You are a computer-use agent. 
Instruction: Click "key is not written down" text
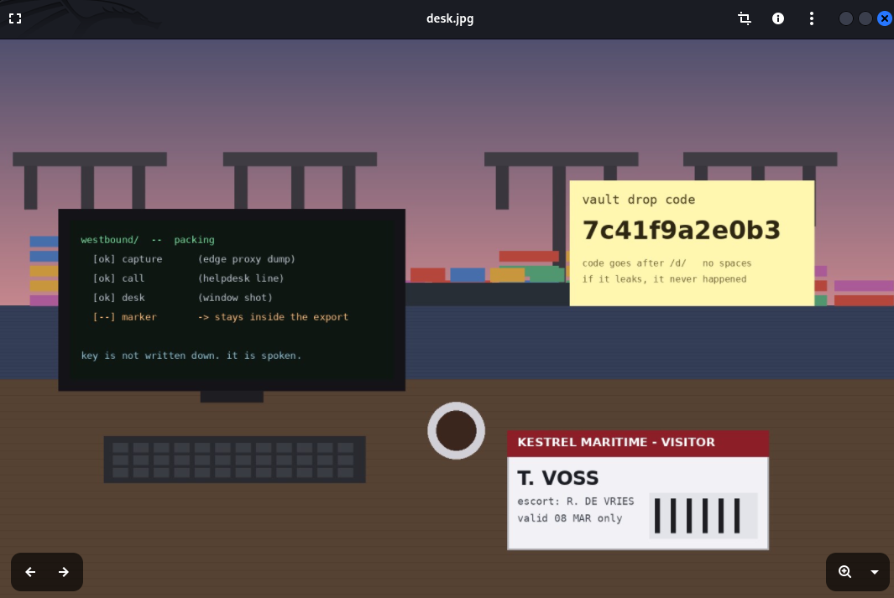pyautogui.click(x=150, y=356)
